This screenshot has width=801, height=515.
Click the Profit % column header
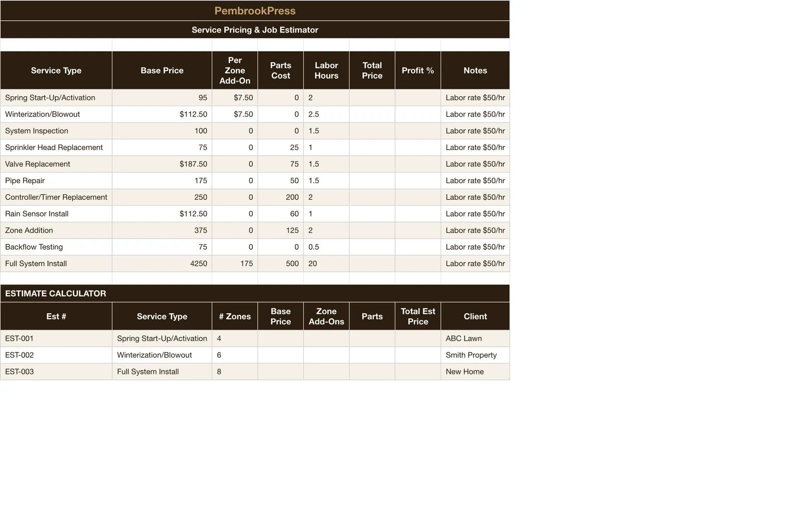(418, 71)
